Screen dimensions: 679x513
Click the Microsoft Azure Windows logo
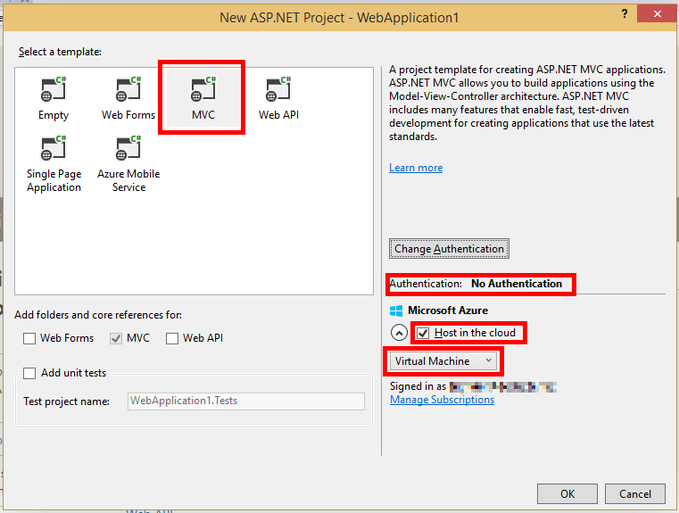396,310
